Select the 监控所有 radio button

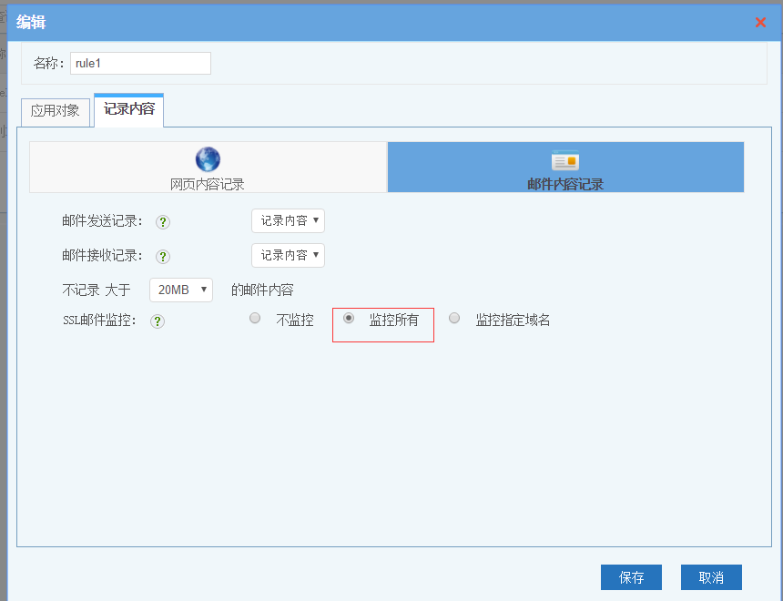pos(349,319)
